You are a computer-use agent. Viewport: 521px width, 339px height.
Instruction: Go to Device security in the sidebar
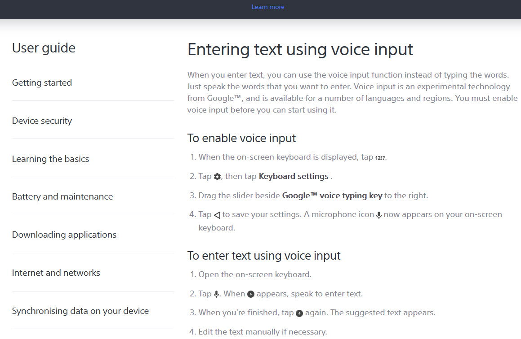pos(42,121)
